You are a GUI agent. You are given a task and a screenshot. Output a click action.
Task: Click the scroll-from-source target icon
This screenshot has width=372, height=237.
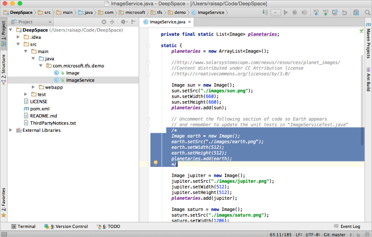point(104,22)
